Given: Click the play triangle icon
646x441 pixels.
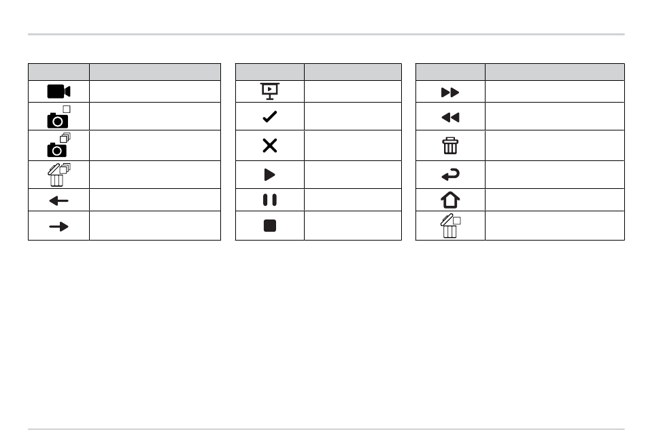Looking at the screenshot, I should pos(269,175).
